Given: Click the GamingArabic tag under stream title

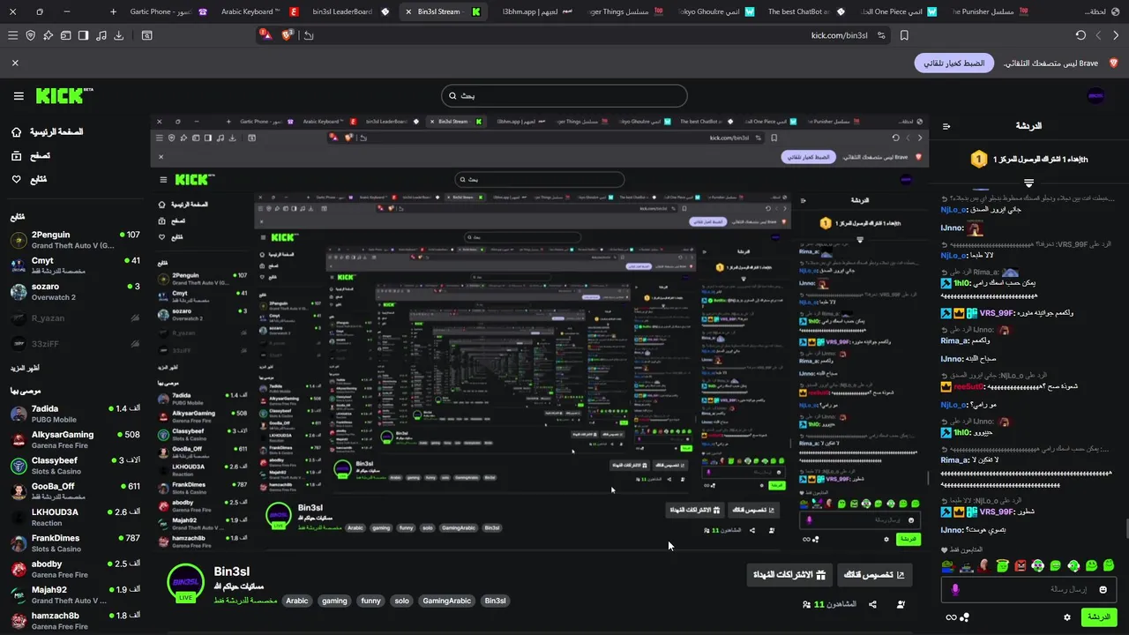Looking at the screenshot, I should click(447, 601).
